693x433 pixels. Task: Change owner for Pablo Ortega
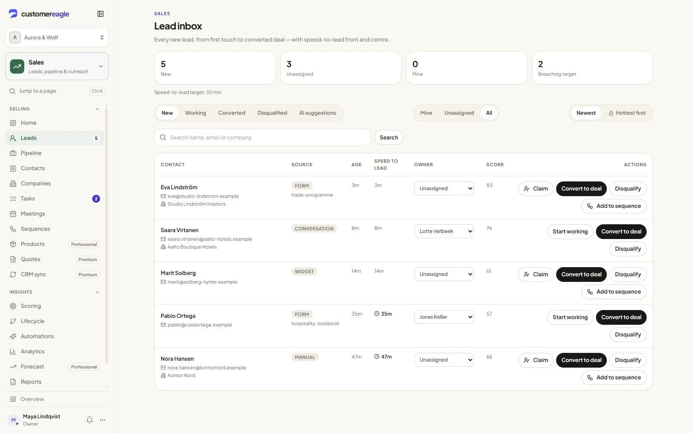(444, 317)
